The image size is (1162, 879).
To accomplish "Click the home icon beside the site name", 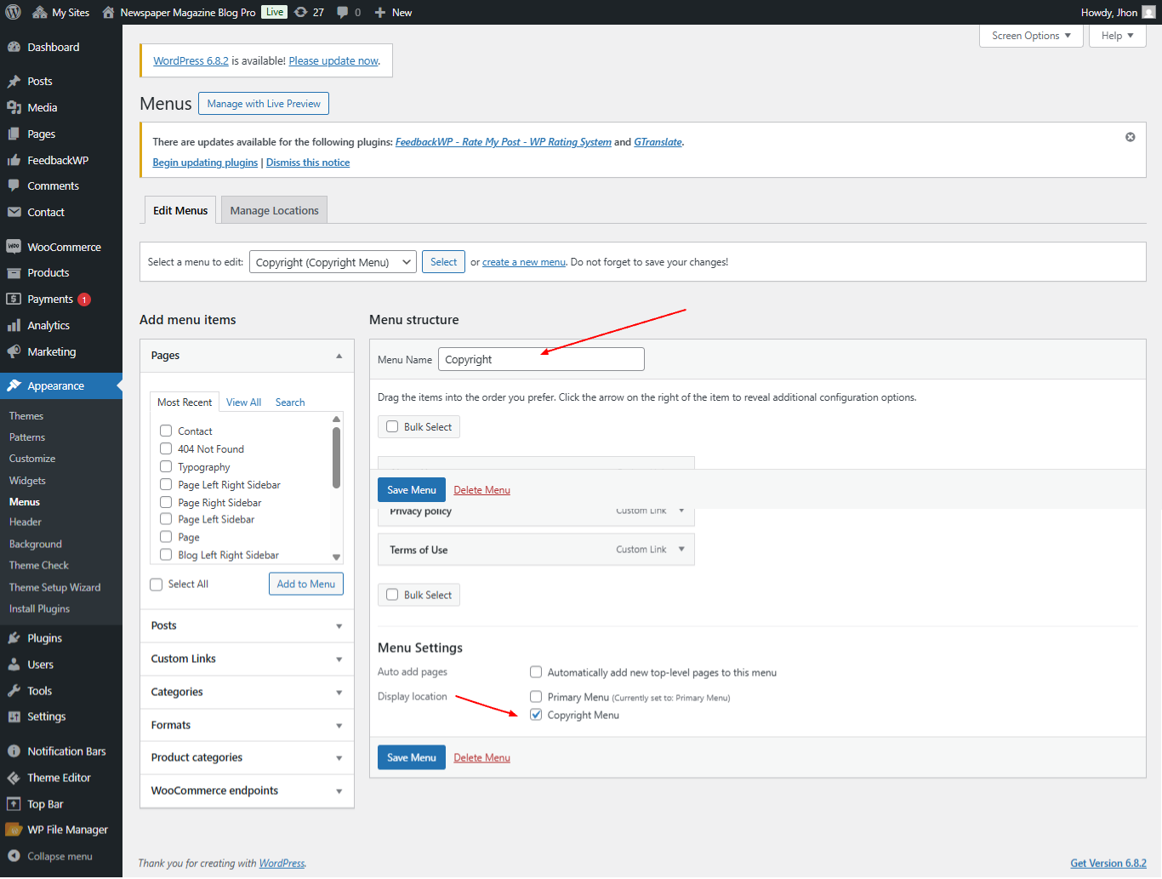I will (x=108, y=12).
